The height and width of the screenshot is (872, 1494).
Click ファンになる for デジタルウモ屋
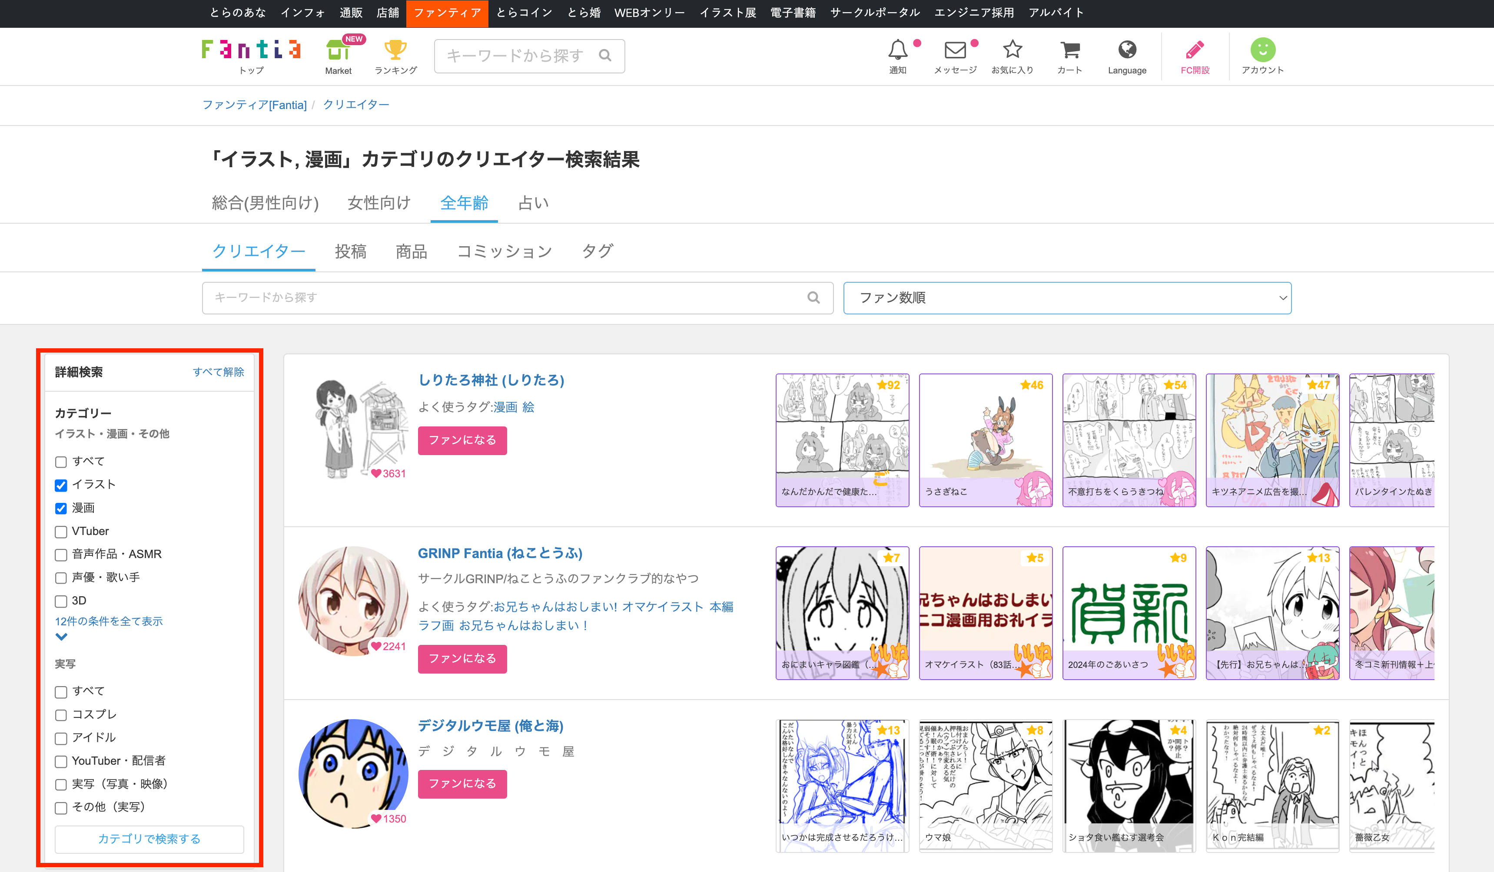(x=462, y=784)
